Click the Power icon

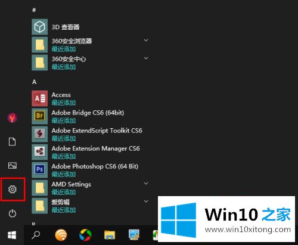[13, 213]
